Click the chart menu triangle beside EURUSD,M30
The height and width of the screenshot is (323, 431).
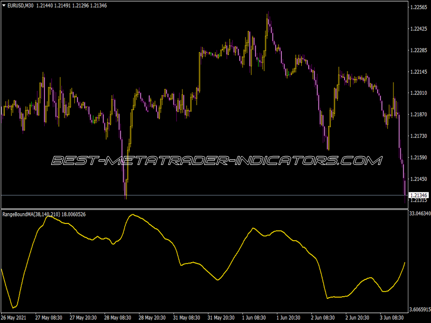(4, 5)
